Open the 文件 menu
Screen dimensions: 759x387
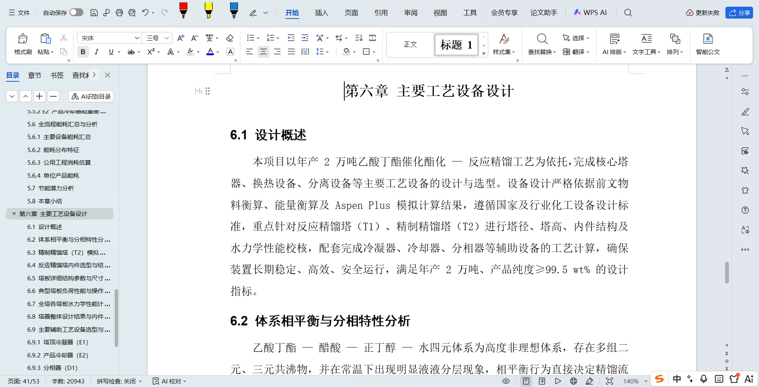pyautogui.click(x=19, y=13)
